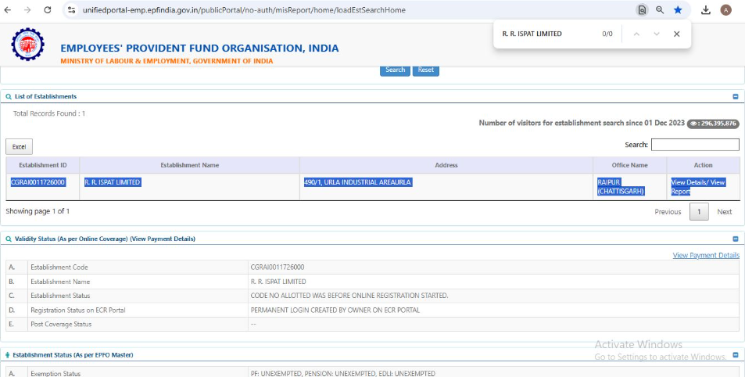Click the Validity Status panel search icon
Image resolution: width=745 pixels, height=377 pixels.
coord(9,239)
